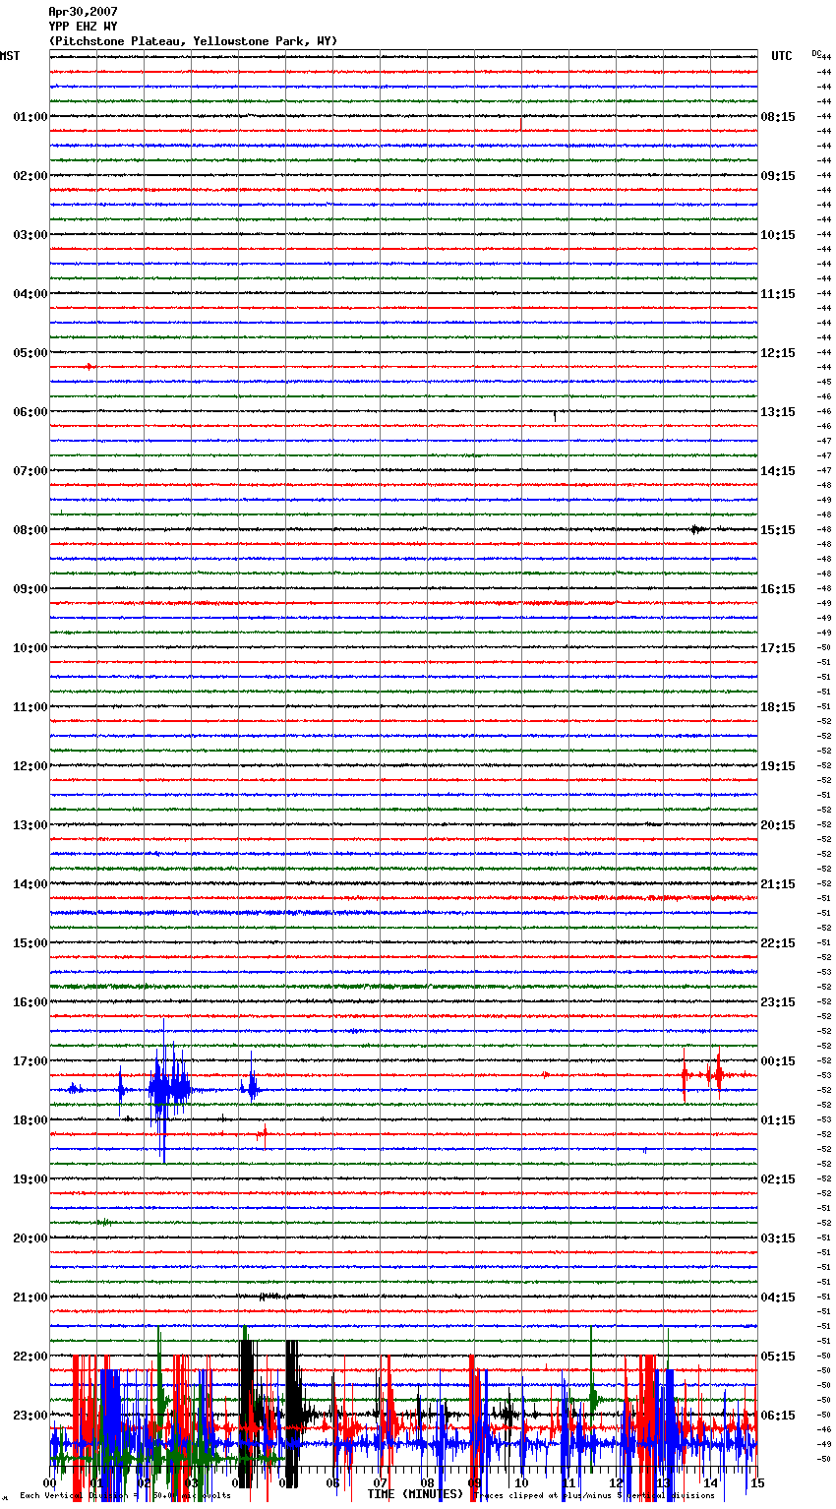Click the 12:15 UTC time label
Viewport: 836px width, 1509px height.
coord(778,353)
